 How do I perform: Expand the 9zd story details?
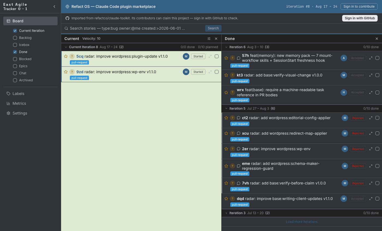tap(210, 72)
